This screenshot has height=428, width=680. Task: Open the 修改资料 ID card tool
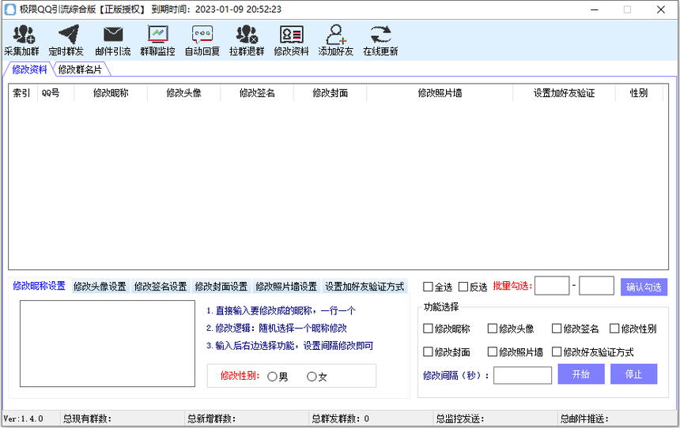292,40
